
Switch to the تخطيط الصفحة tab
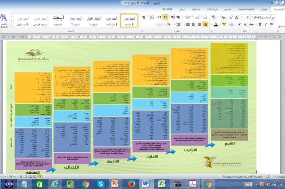[x=246, y=9]
